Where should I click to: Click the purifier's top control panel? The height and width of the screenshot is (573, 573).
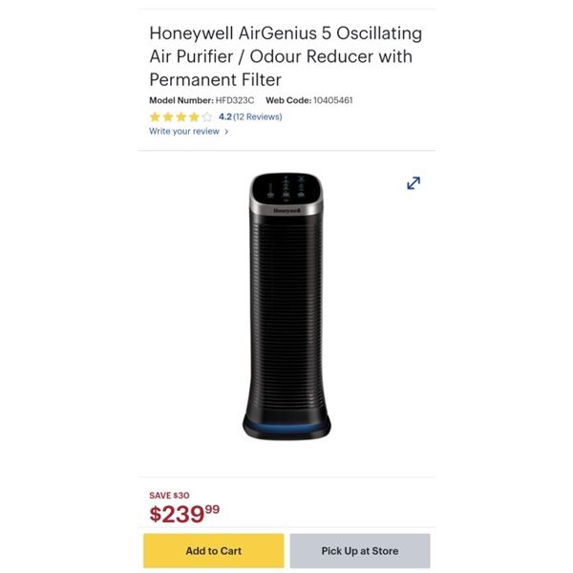286,188
